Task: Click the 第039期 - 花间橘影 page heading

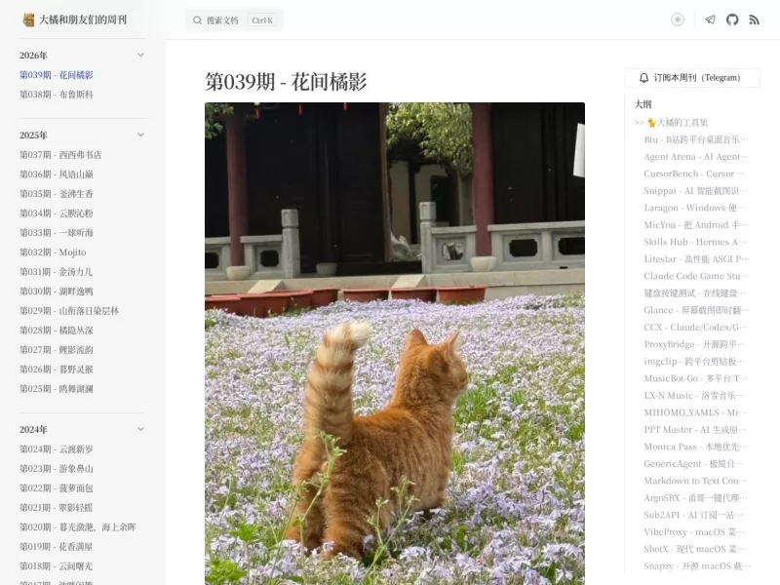Action: coord(286,82)
